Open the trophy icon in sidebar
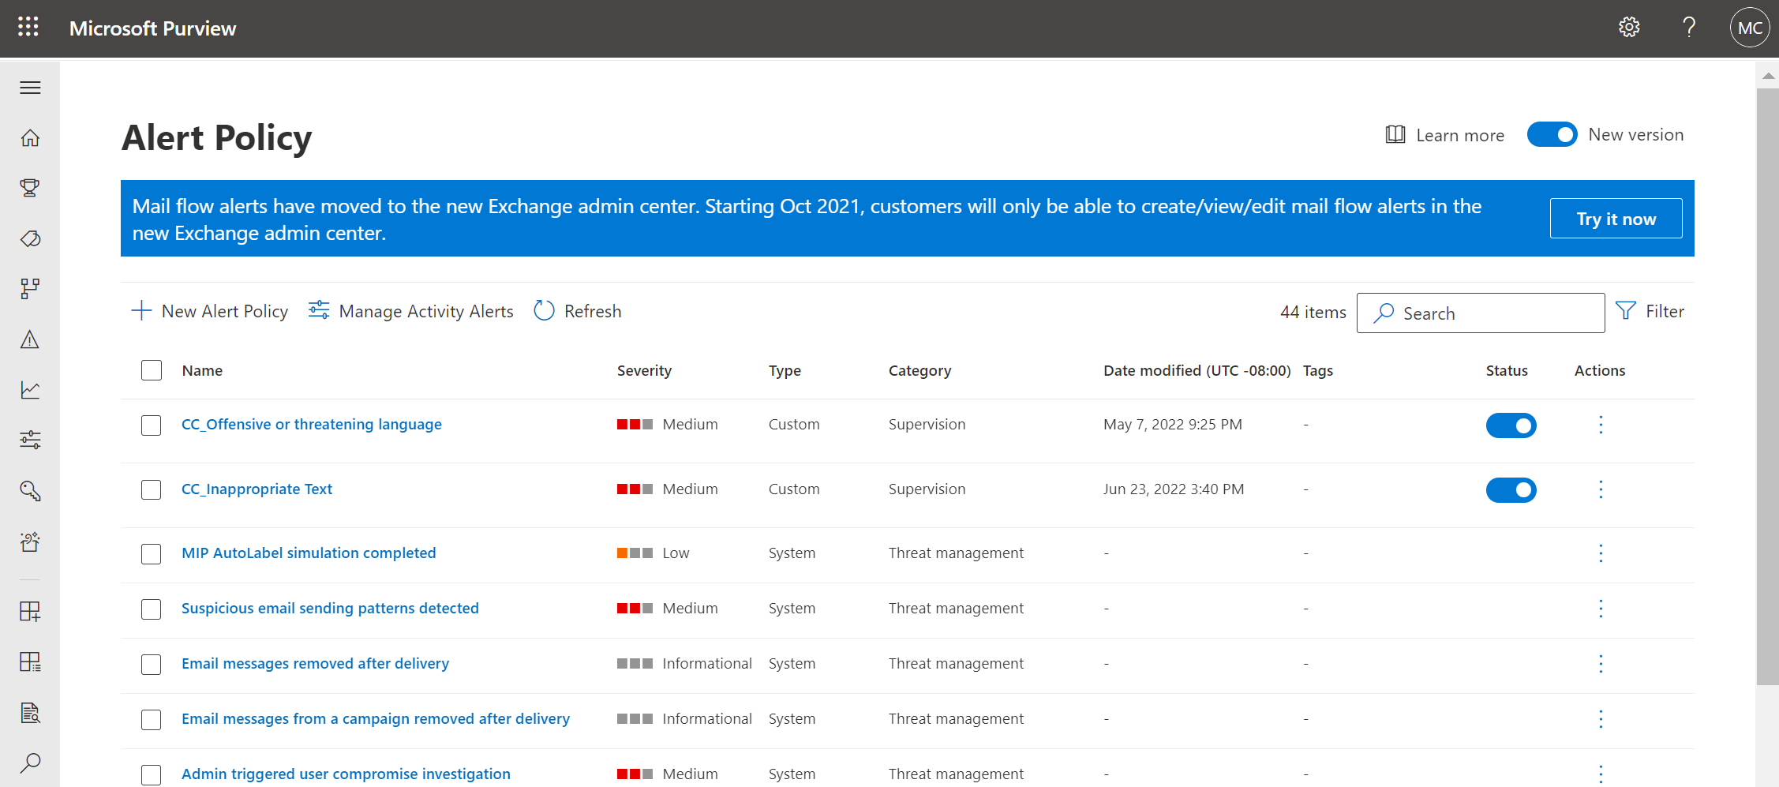Viewport: 1779px width, 787px height. click(30, 188)
